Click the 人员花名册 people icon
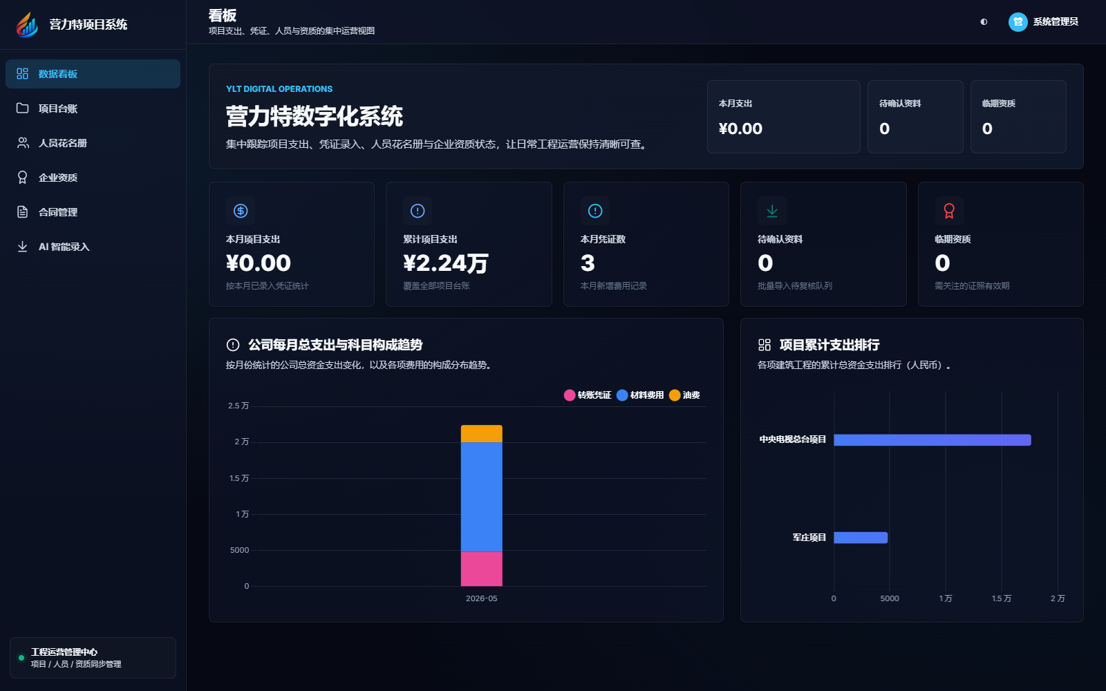Screen dimensions: 1106x691 tap(23, 143)
